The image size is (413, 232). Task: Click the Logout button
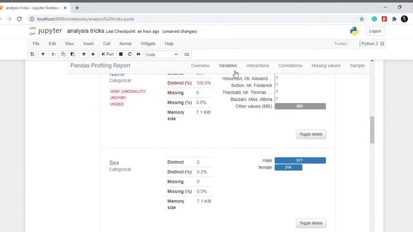(375, 32)
